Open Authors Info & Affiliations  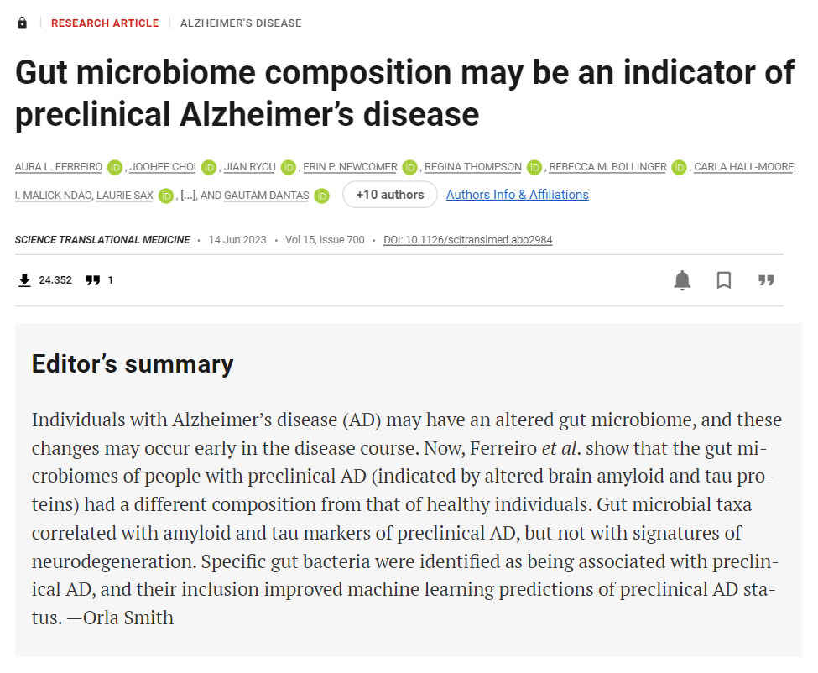pyautogui.click(x=517, y=195)
